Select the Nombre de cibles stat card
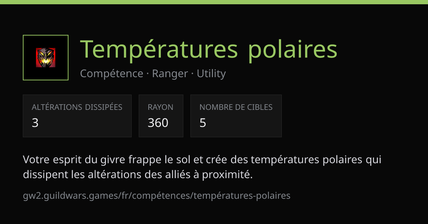The height and width of the screenshot is (224, 428). click(236, 116)
